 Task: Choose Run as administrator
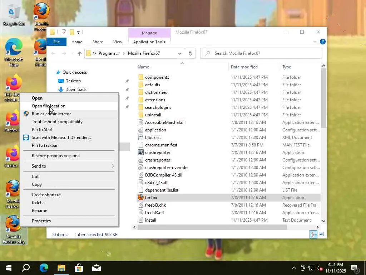tap(69, 114)
